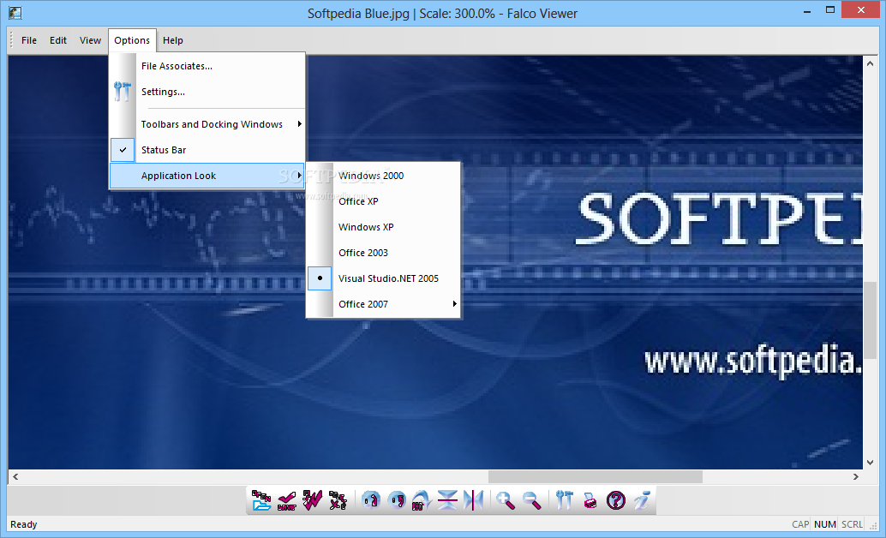Click the Print toolbar icon
Viewport: 886px width, 538px height.
click(590, 500)
